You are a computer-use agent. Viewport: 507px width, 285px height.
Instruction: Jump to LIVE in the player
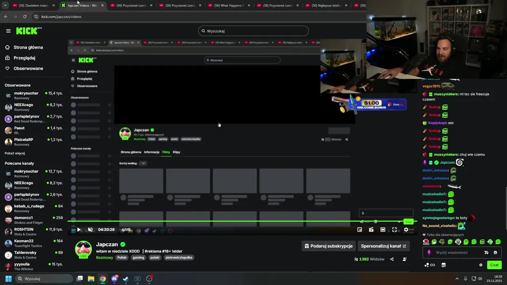pyautogui.click(x=126, y=230)
